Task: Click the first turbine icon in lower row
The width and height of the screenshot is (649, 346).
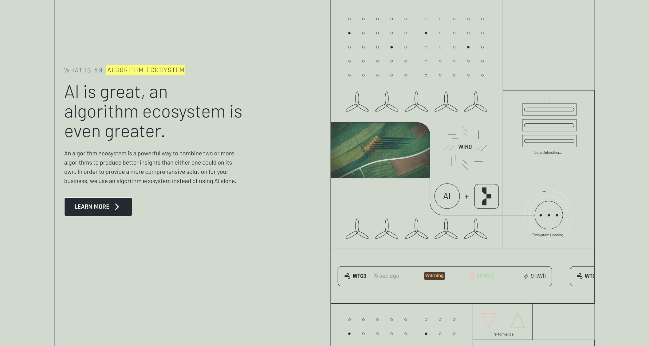Action: (x=357, y=229)
